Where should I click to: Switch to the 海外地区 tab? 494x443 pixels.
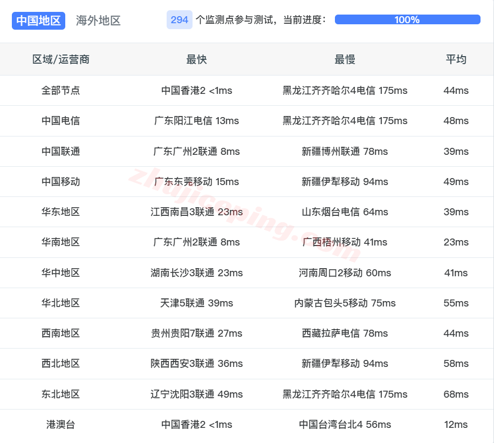[x=98, y=21]
